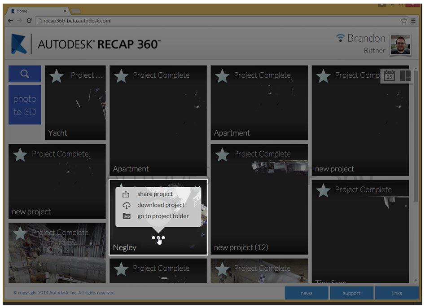Star the industrial pipe photo project
This screenshot has height=308, width=425.
[x=20, y=233]
